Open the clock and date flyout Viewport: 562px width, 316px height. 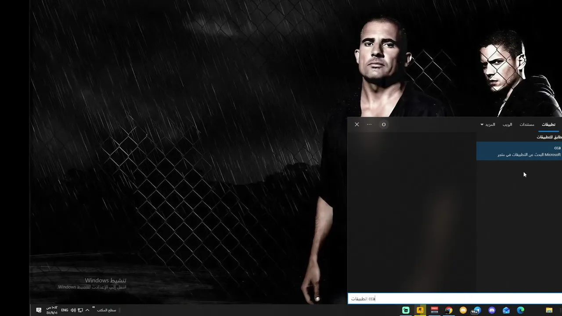tap(52, 310)
